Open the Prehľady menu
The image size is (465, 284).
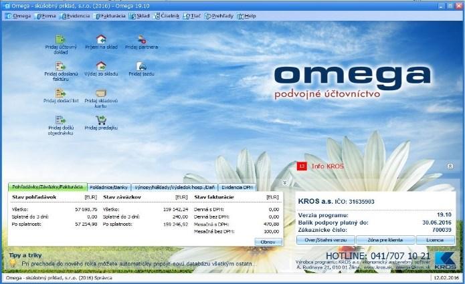pyautogui.click(x=219, y=16)
